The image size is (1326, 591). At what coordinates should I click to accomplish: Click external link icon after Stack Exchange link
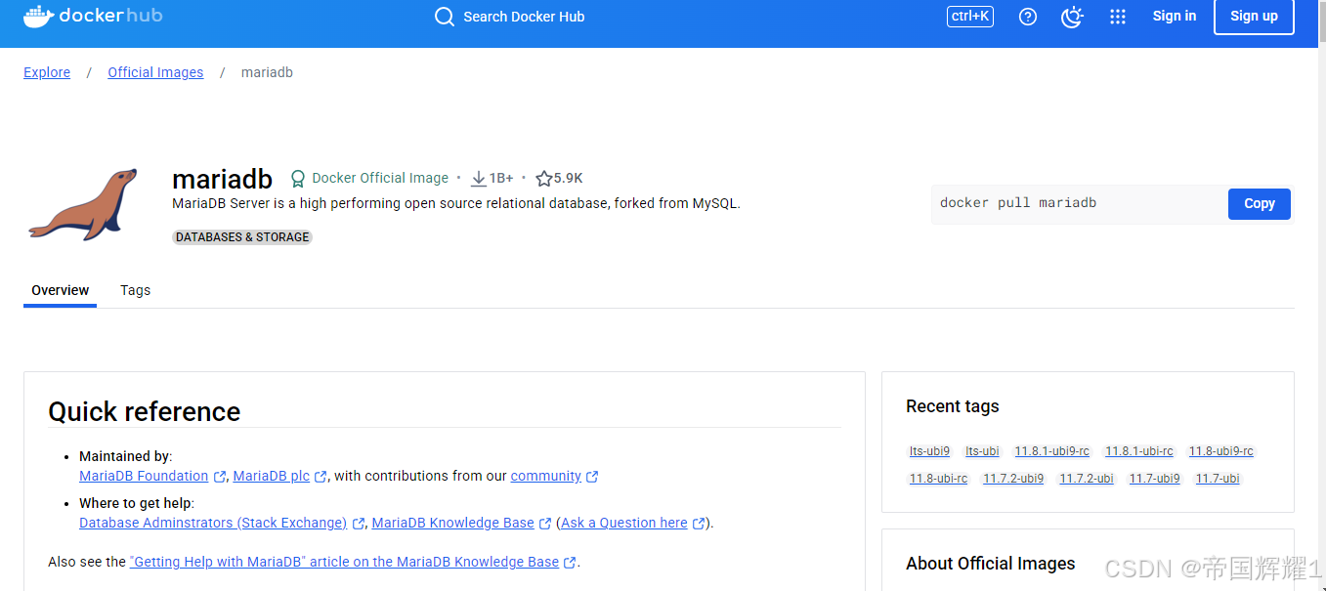[x=359, y=524]
